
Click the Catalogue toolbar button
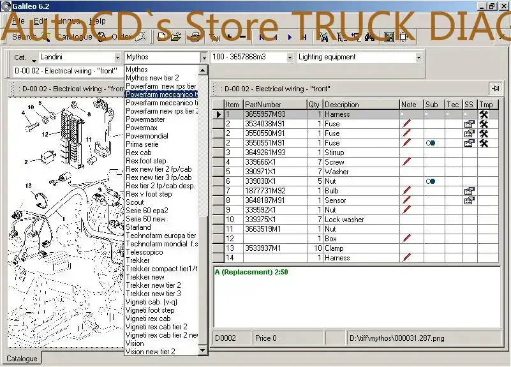81,37
